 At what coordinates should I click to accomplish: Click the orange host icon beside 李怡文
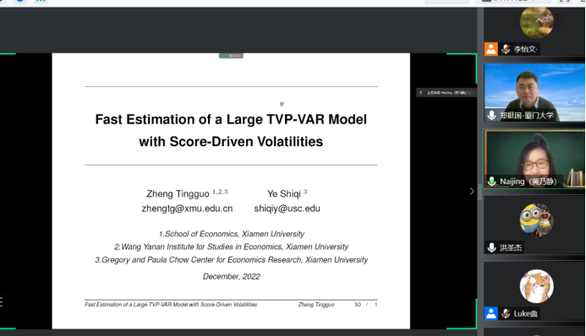pos(491,49)
